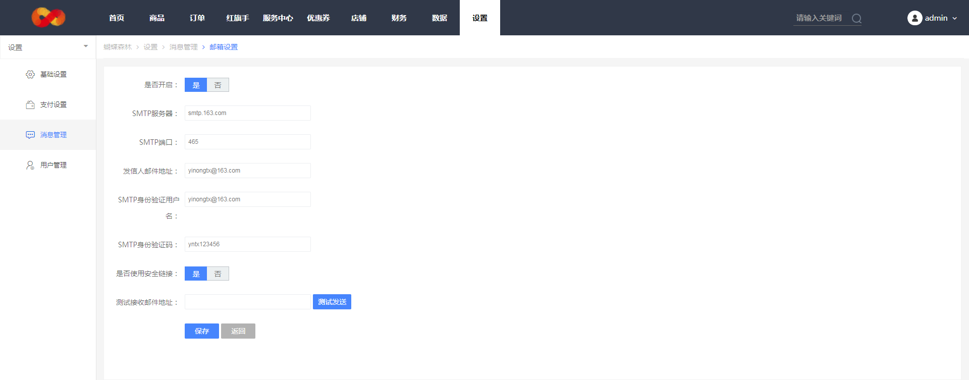Open the 订单 top menu
Screen dimensions: 969x380
coord(197,18)
